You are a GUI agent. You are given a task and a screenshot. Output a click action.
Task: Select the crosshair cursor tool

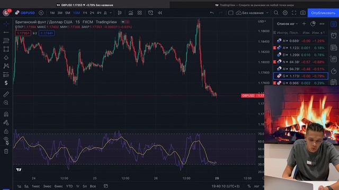6,24
